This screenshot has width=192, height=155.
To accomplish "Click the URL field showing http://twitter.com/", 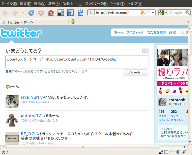I will [x=117, y=13].
